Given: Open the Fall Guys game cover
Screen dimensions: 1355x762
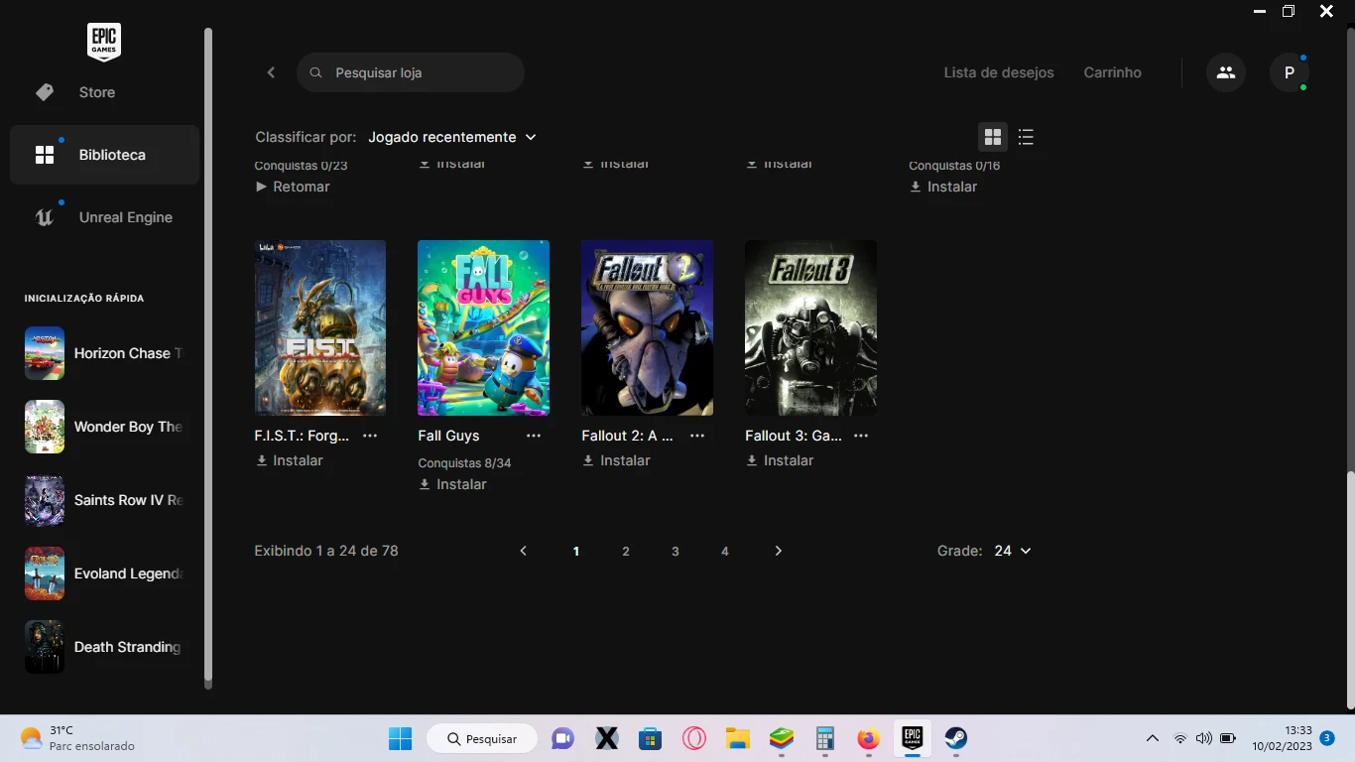Looking at the screenshot, I should (483, 327).
